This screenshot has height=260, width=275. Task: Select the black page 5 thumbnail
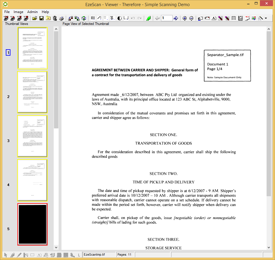[32, 224]
